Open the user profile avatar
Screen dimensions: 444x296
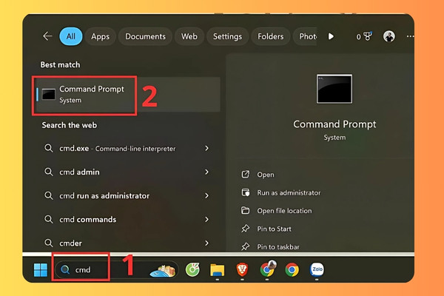[x=389, y=36]
